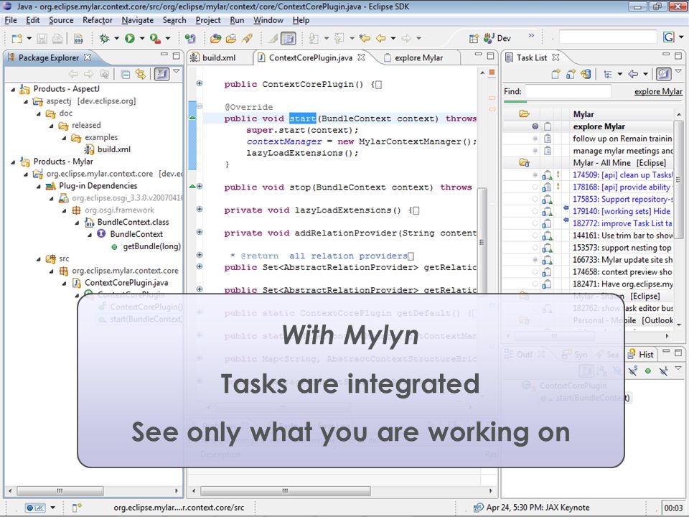
Task: Click the binary 010 build icon
Action: 78,39
